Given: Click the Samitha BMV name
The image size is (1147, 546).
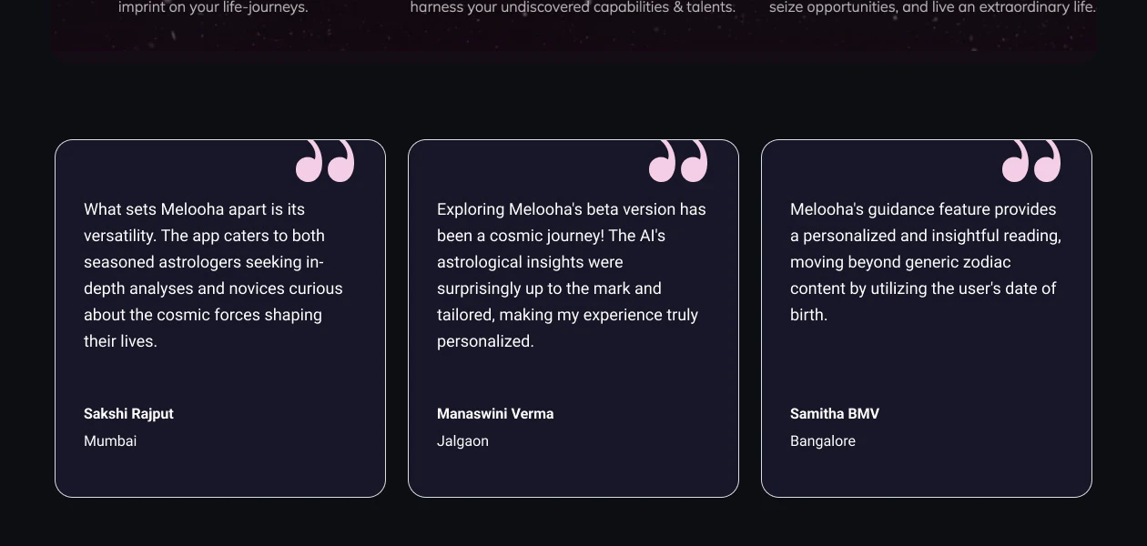Looking at the screenshot, I should pos(835,413).
